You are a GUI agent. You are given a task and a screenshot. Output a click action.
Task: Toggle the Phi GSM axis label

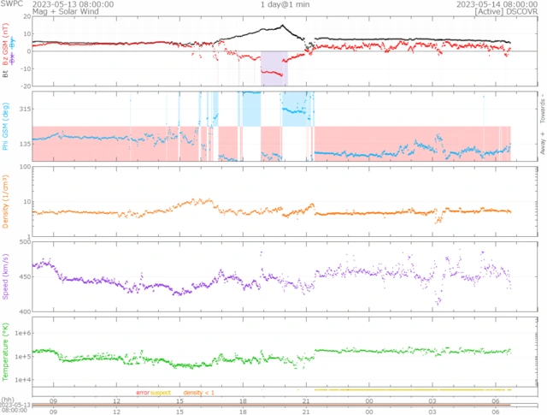coord(6,125)
